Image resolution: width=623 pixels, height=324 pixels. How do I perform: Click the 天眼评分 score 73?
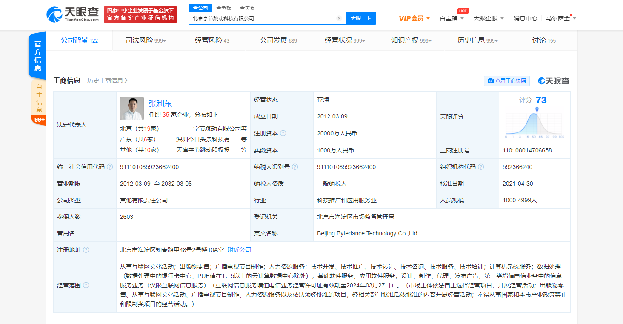(541, 100)
